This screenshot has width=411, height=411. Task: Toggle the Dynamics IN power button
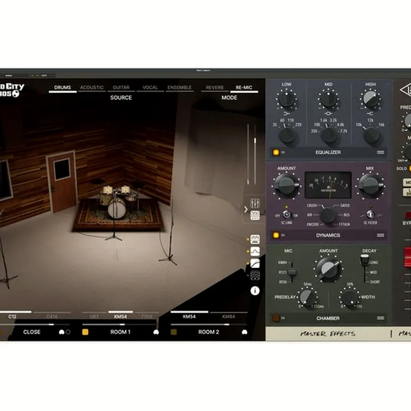[276, 235]
